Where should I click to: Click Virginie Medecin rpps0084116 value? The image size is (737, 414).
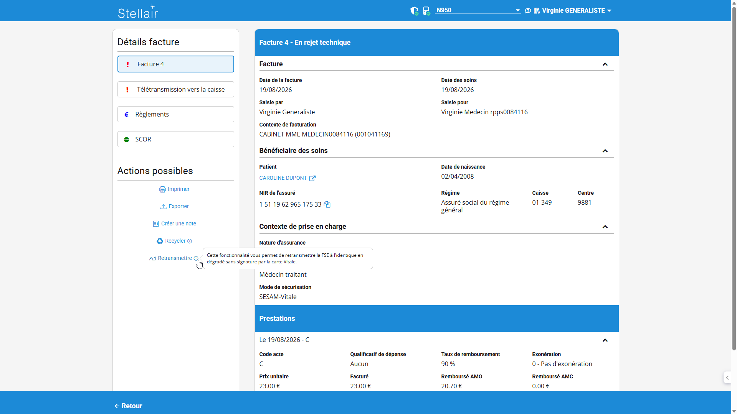click(484, 112)
